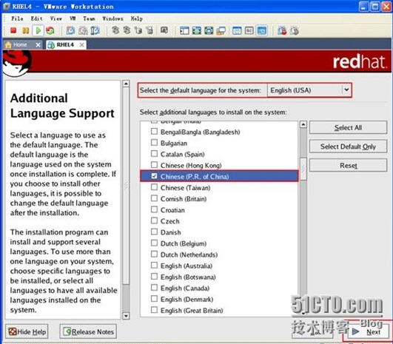Screen dimensions: 393x344
Task: Open the File menu
Action: coord(17,18)
